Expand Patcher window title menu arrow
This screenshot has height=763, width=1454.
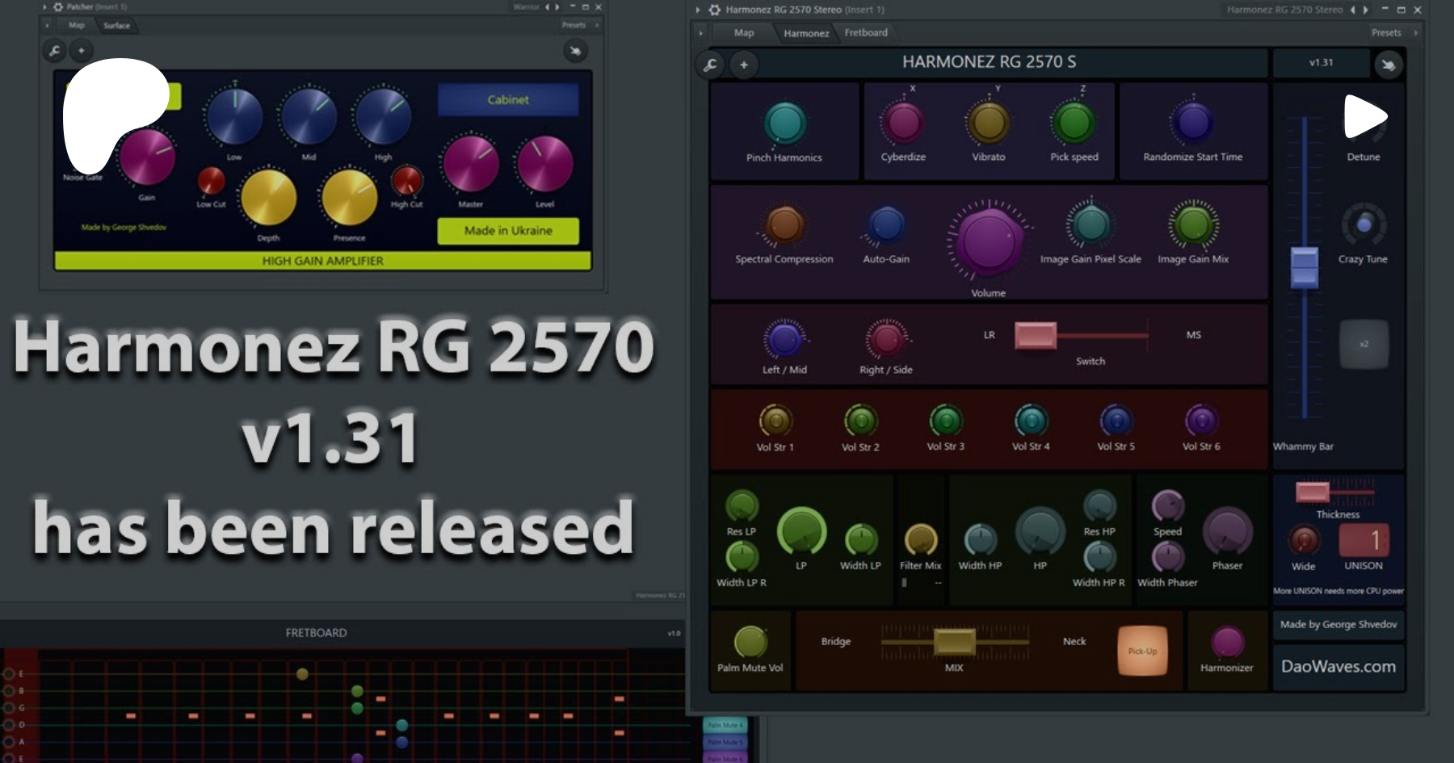tap(45, 6)
